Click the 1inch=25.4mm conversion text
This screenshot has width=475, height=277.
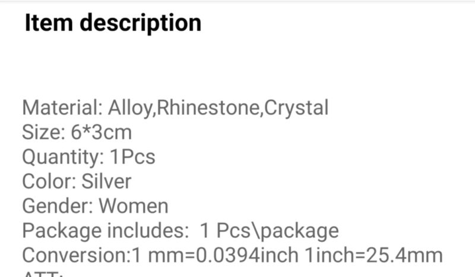[x=374, y=255]
